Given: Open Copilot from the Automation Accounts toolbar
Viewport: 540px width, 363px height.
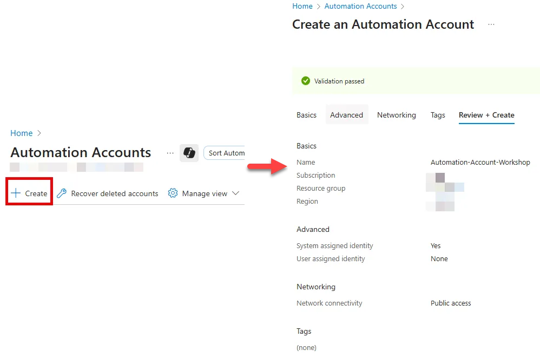Looking at the screenshot, I should click(x=189, y=153).
